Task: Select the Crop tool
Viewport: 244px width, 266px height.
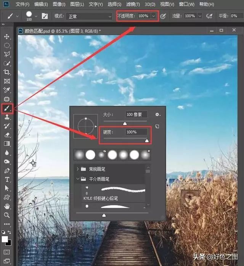Action: click(7, 72)
